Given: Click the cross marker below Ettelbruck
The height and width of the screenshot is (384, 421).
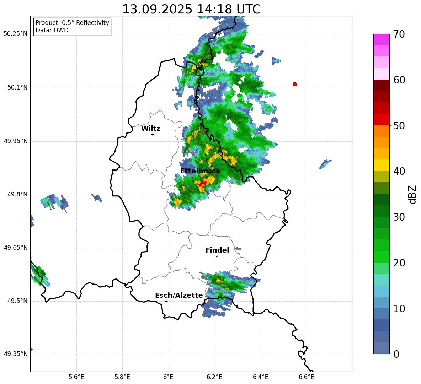Looking at the screenshot, I should coord(192,177).
